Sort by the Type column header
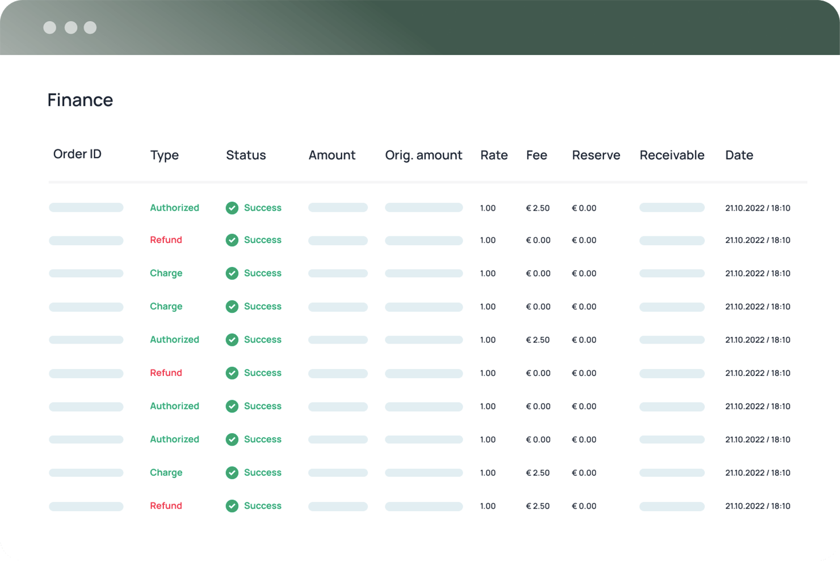Image resolution: width=840 pixels, height=561 pixels. (x=165, y=156)
